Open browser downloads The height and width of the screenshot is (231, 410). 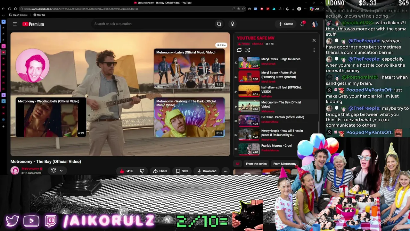(293, 9)
